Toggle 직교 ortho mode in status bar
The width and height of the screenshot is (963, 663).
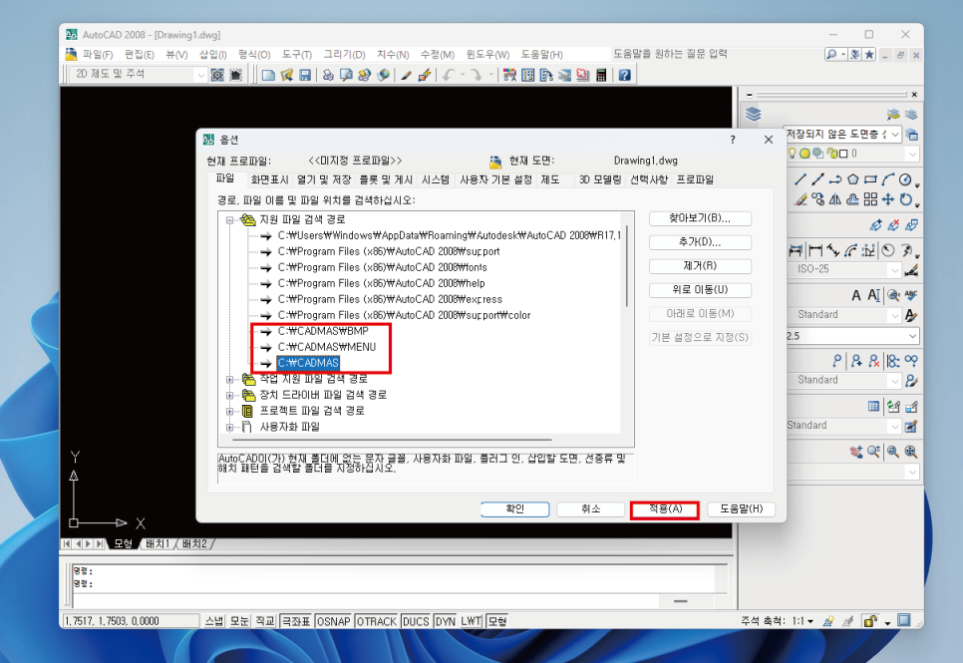[265, 621]
